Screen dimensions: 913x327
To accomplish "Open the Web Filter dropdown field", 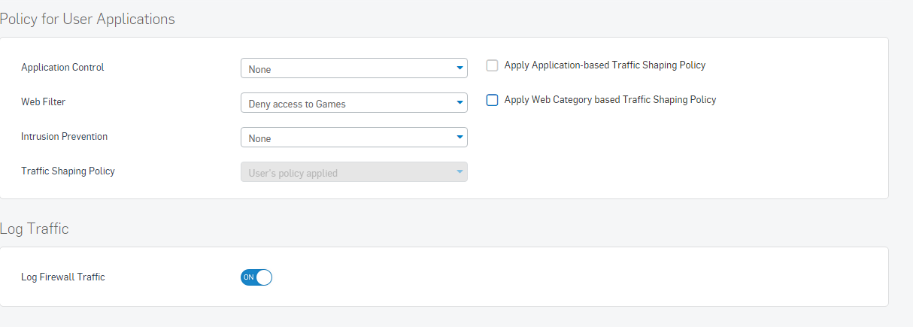I will [354, 103].
